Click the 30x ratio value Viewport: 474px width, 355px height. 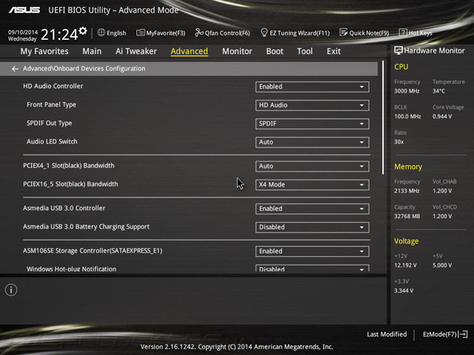coord(399,142)
